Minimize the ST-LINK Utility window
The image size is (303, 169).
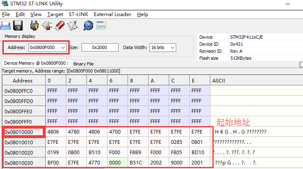click(288, 4)
